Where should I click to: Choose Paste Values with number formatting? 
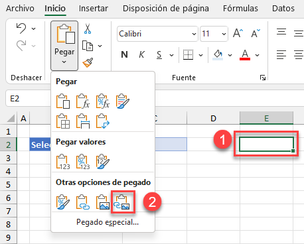point(83,162)
